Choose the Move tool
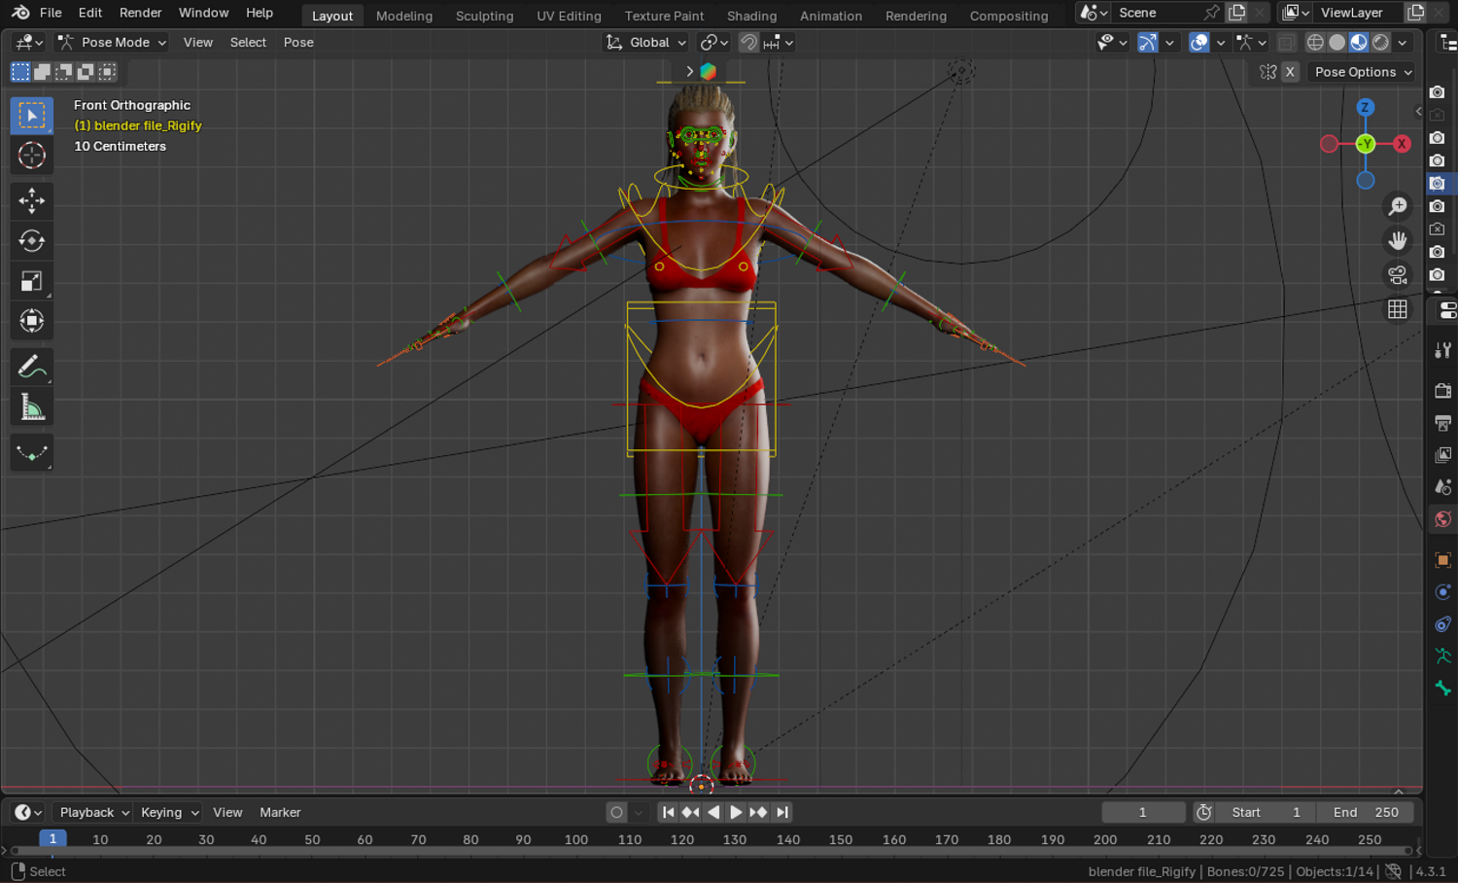The width and height of the screenshot is (1458, 883). click(x=31, y=200)
